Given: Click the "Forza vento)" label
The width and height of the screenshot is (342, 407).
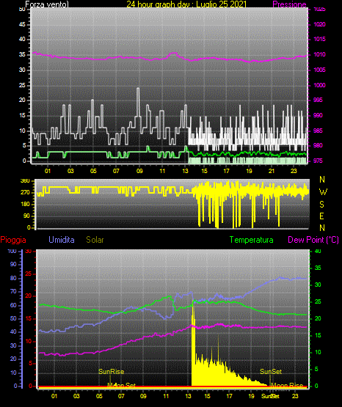Looking at the screenshot, I should click(47, 4).
